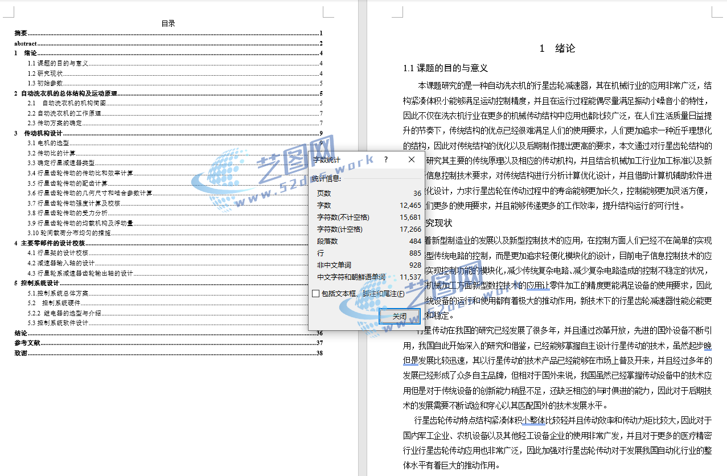The height and width of the screenshot is (476, 727).
Task: Go to the 摘要 entry in the contents
Action: coord(169,34)
